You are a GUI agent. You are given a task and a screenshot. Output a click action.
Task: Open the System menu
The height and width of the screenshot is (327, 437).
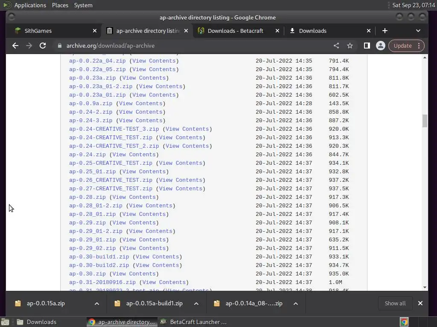[x=83, y=5]
